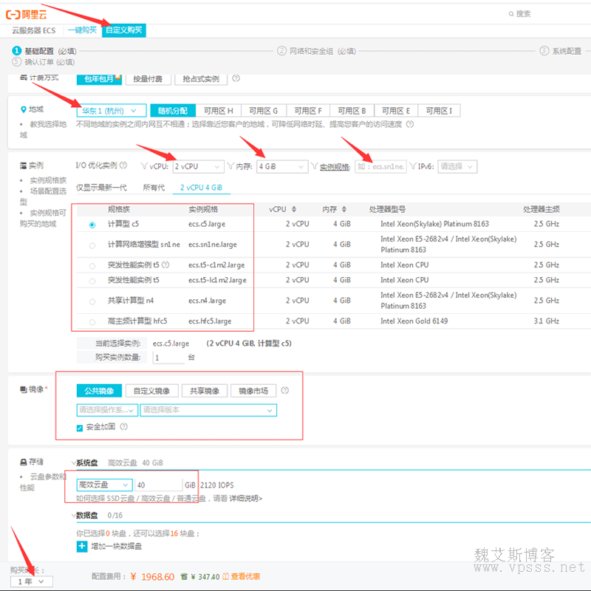Click the search magnifier icon
Screen dimensions: 591x591
click(511, 14)
